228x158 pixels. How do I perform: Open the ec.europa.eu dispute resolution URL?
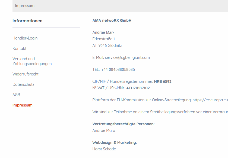point(210,100)
